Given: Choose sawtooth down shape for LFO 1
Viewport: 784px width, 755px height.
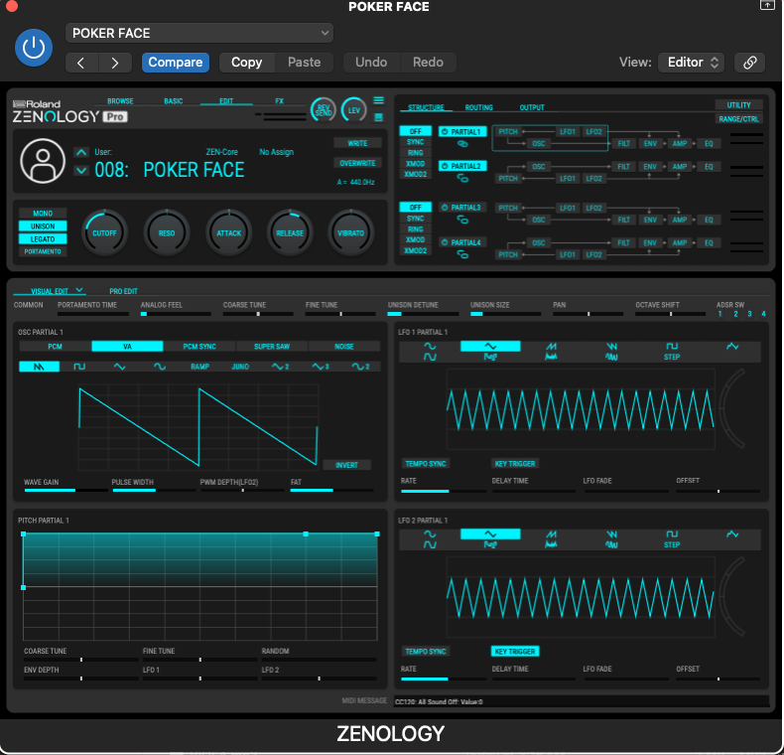Looking at the screenshot, I should tap(611, 347).
